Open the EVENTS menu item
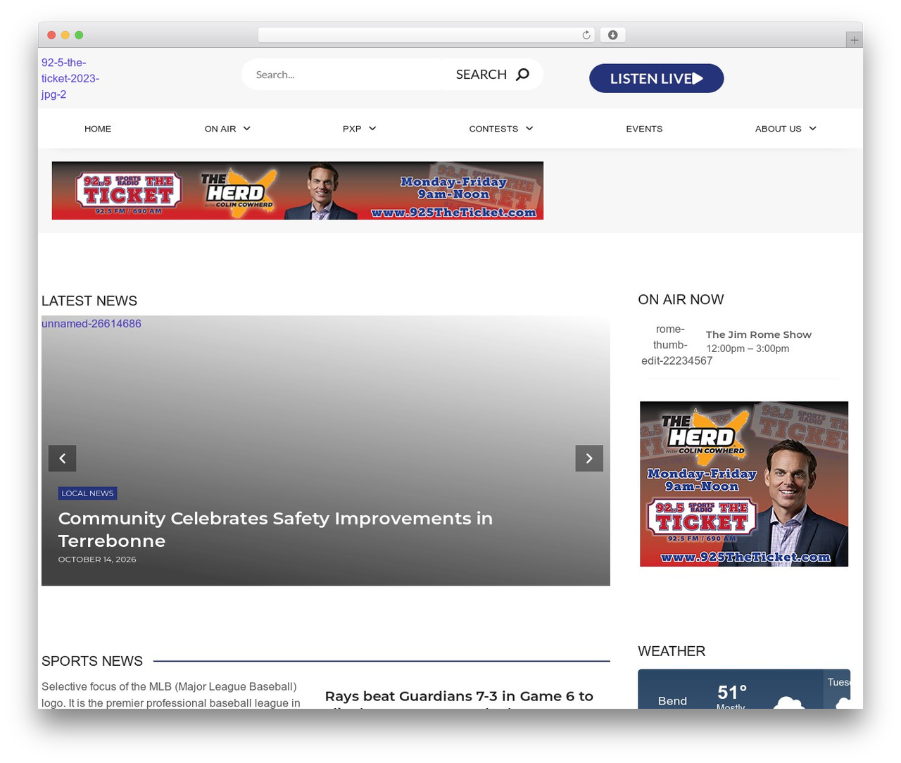This screenshot has height=763, width=901. tap(644, 129)
